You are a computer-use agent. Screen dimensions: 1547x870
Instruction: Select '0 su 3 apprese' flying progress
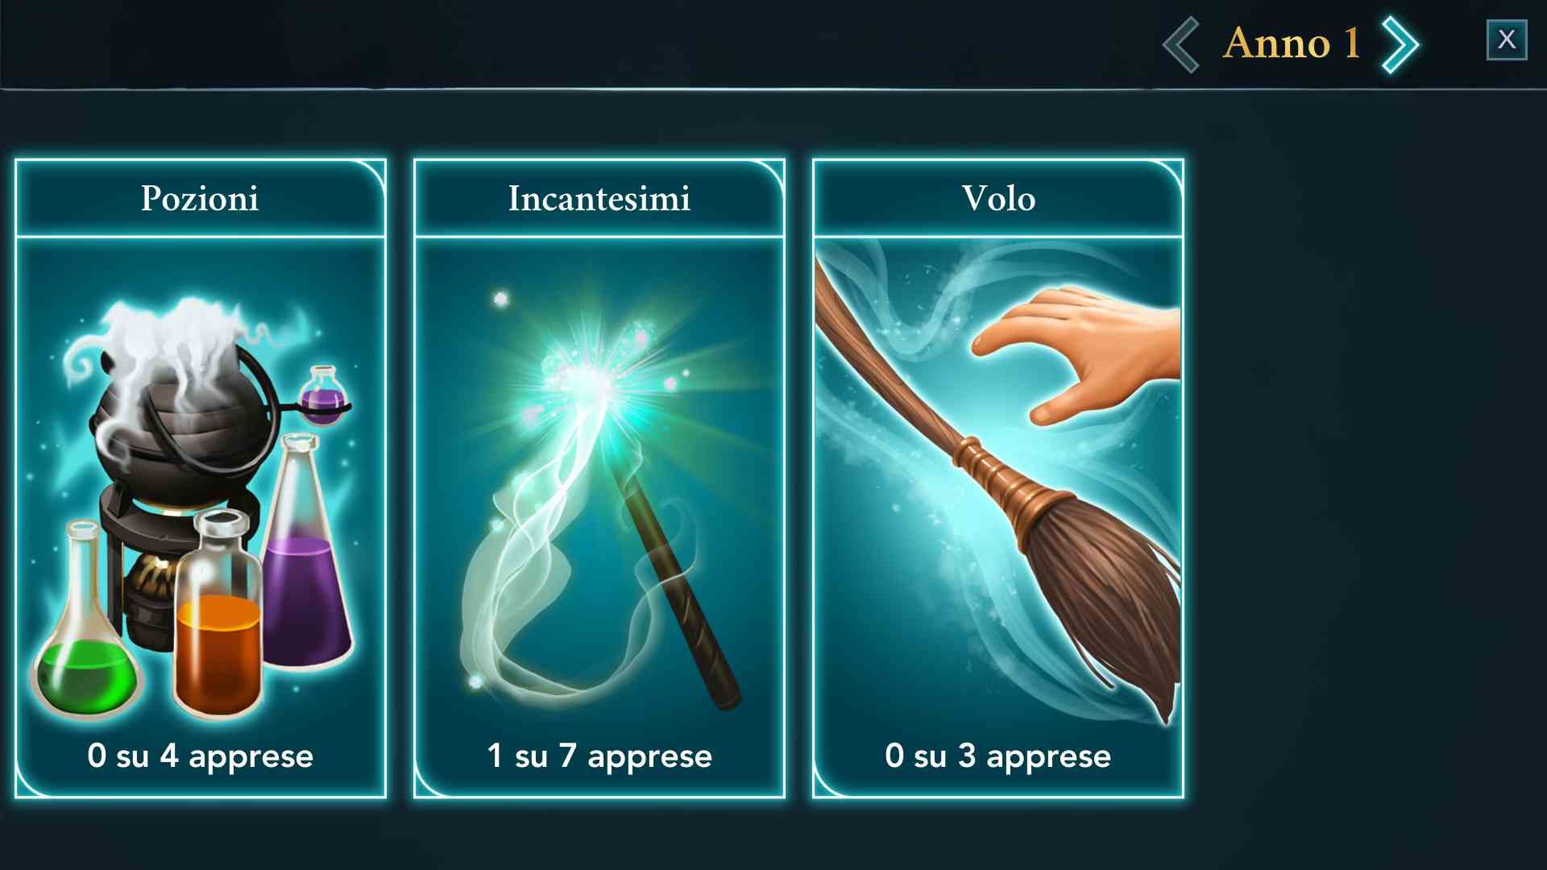[997, 756]
